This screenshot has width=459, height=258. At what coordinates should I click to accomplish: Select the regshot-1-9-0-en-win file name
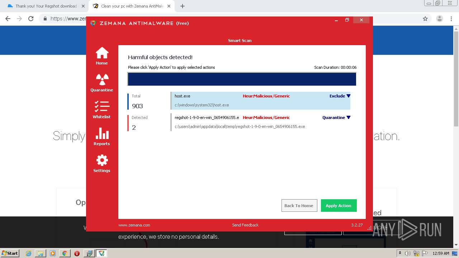click(207, 118)
